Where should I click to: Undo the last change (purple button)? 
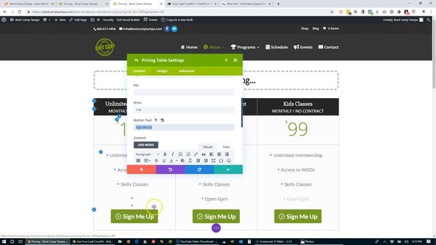pos(170,169)
